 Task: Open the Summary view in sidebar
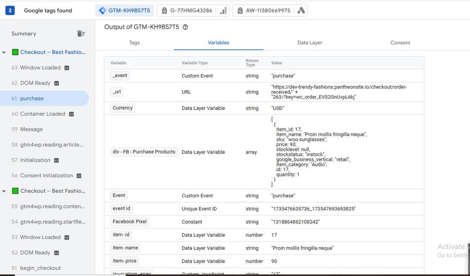coord(23,33)
